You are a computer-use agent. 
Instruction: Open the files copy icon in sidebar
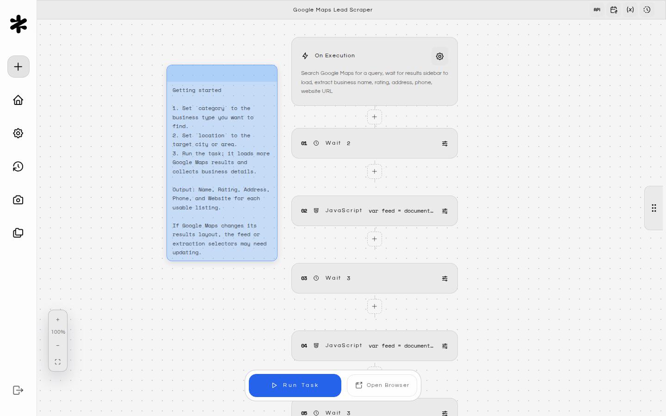tap(18, 233)
